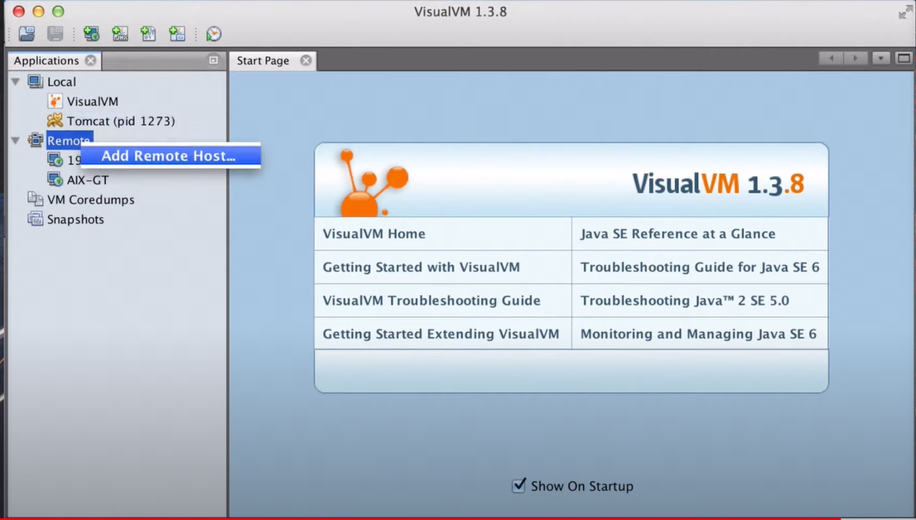Collapse the Local tree node

[16, 81]
